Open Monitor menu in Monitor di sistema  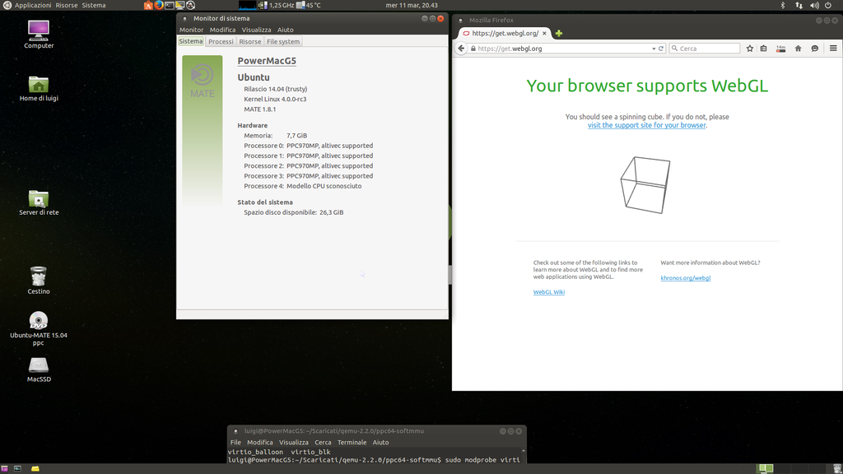coord(191,30)
